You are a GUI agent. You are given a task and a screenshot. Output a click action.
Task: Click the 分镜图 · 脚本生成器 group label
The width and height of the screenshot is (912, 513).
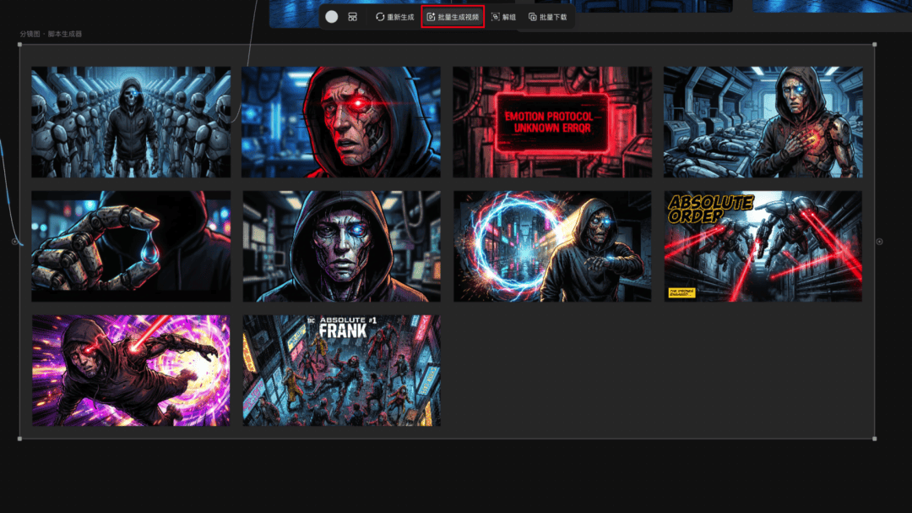pyautogui.click(x=51, y=34)
